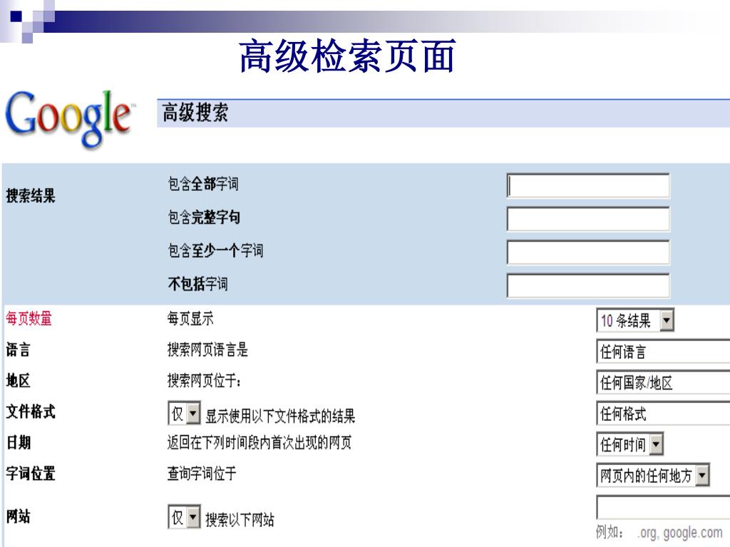Image resolution: width=730 pixels, height=547 pixels.
Task: Click the 搜索网页语言是 text
Action: [x=207, y=350]
